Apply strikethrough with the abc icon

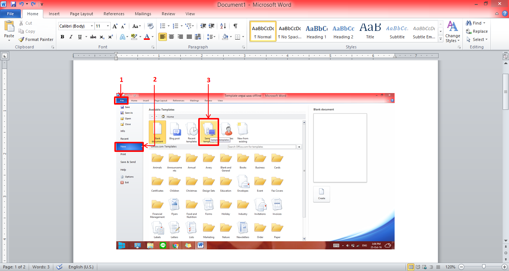[x=93, y=37]
